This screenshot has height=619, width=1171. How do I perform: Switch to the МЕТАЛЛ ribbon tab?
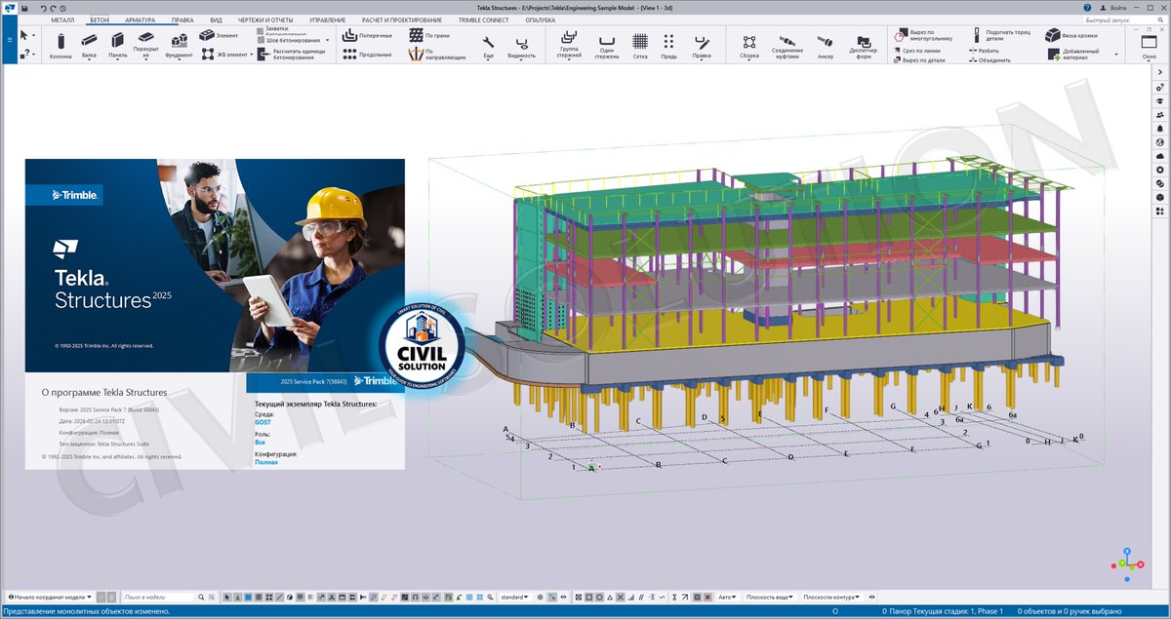click(62, 19)
